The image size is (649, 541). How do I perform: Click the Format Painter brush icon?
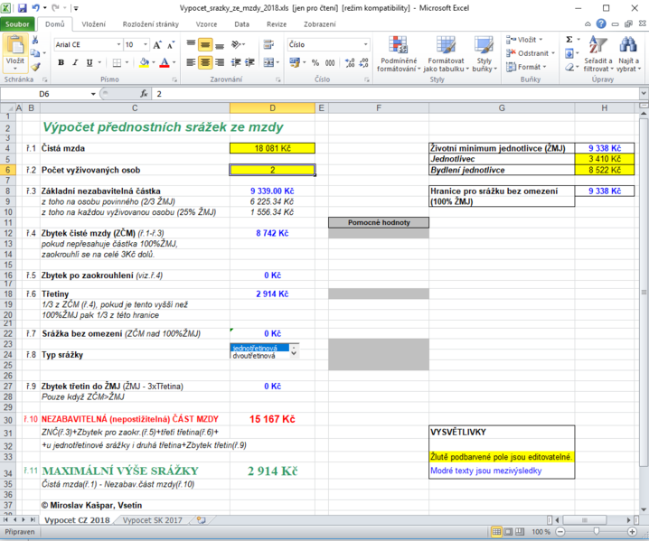[x=35, y=67]
